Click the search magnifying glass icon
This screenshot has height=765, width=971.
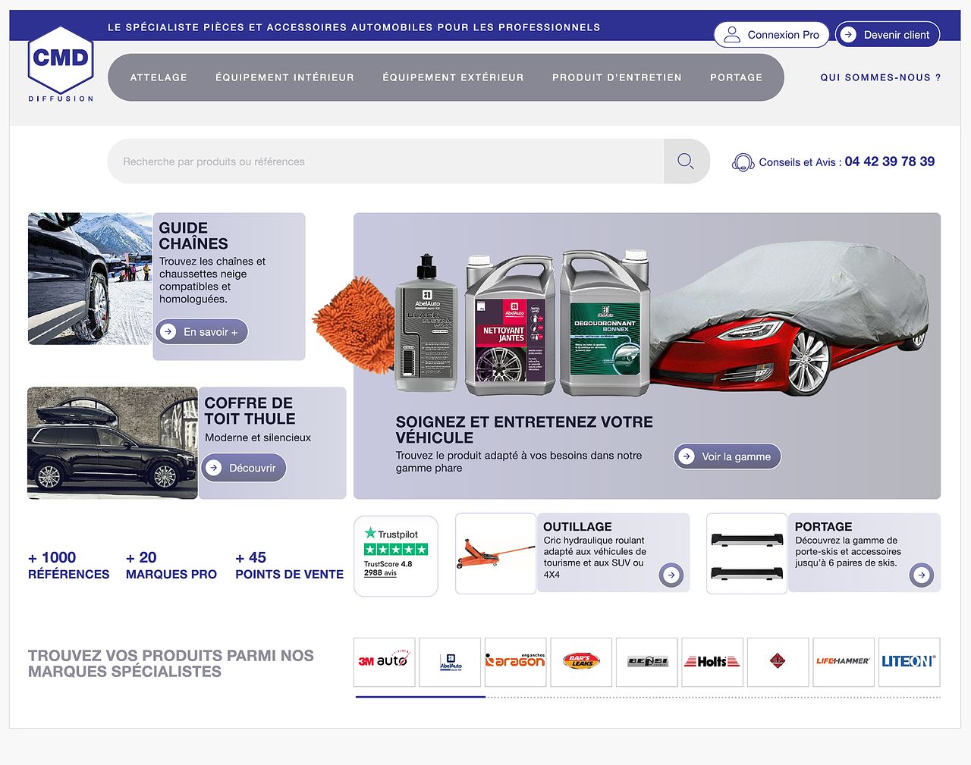(x=685, y=161)
